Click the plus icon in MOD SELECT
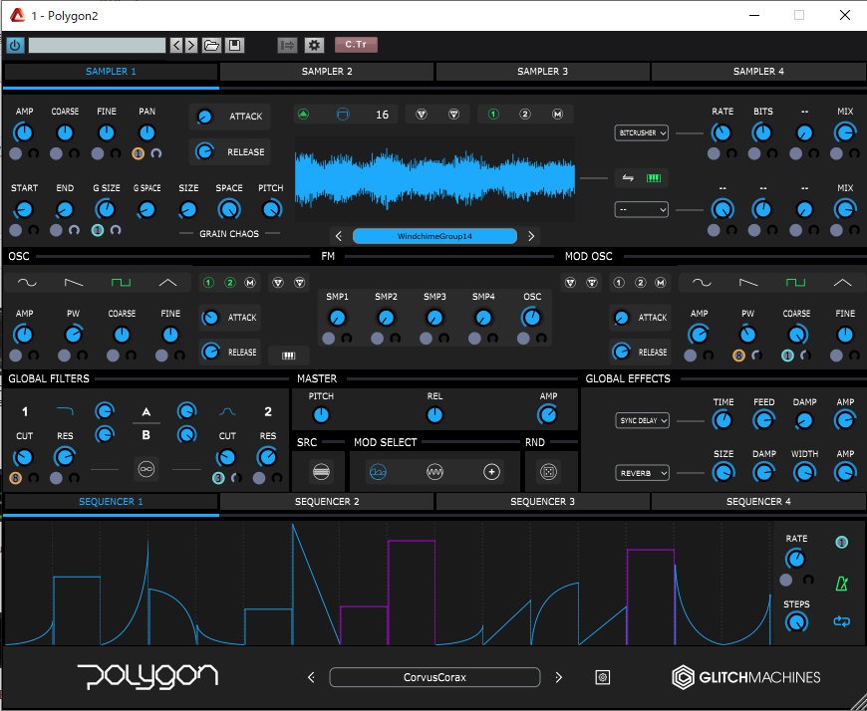Image resolution: width=867 pixels, height=711 pixels. 491,472
